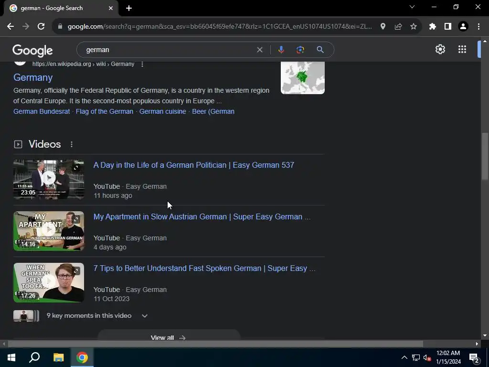
Task: Click the 11 Oct 2023 date text
Action: [112, 299]
